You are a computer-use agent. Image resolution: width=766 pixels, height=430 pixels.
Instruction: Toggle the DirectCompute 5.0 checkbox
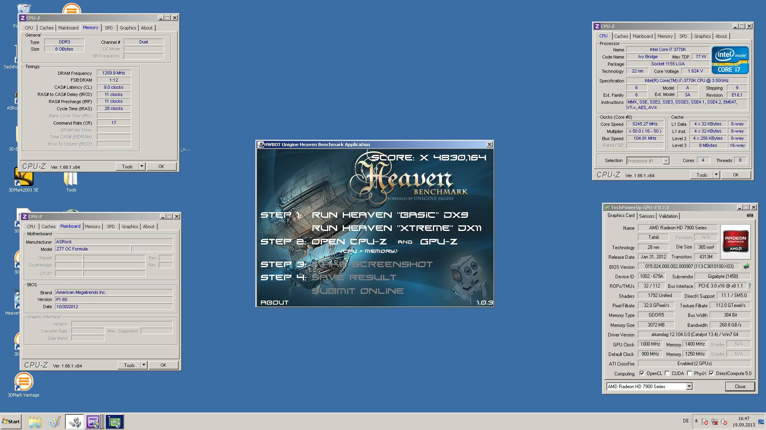click(x=711, y=373)
